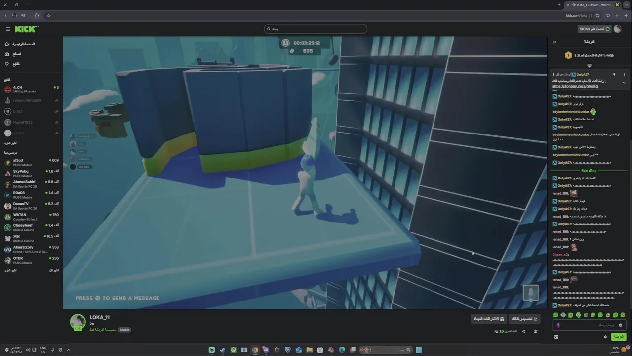Open the browser extensions puzzle icon
This screenshot has width=632, height=356.
(x=37, y=15)
